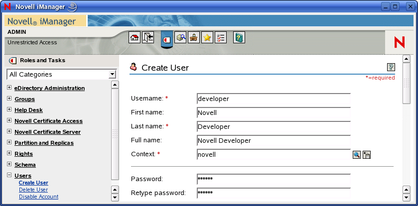
Task: Select the Delete User task link
Action: click(33, 190)
